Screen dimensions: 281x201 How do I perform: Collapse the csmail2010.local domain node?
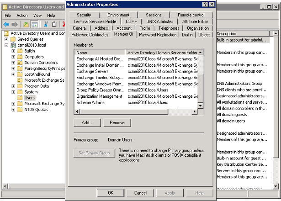pos(6,45)
